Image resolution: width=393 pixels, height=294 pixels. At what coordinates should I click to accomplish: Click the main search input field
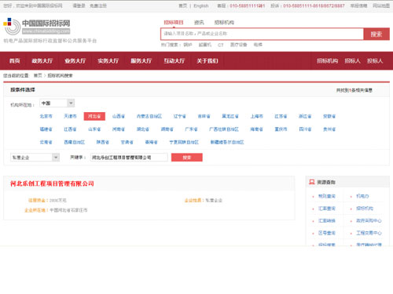click(x=262, y=34)
